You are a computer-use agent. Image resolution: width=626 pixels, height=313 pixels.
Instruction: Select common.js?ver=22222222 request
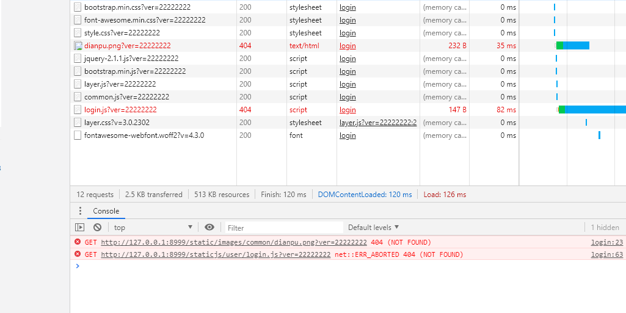[126, 97]
